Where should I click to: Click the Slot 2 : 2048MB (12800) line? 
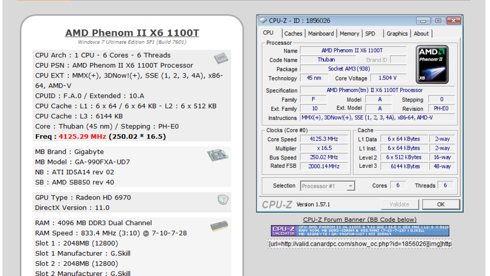[x=77, y=264]
